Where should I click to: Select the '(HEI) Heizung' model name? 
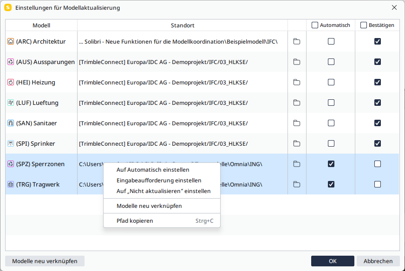[x=36, y=82]
